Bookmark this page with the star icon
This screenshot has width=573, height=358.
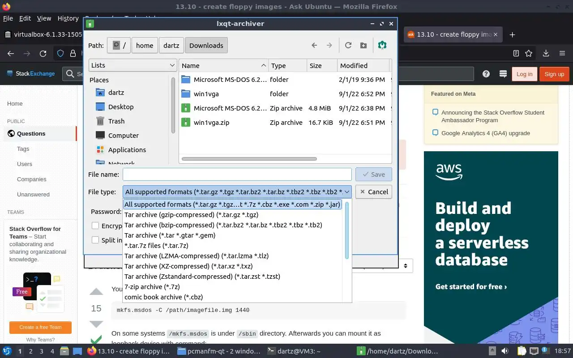click(529, 53)
